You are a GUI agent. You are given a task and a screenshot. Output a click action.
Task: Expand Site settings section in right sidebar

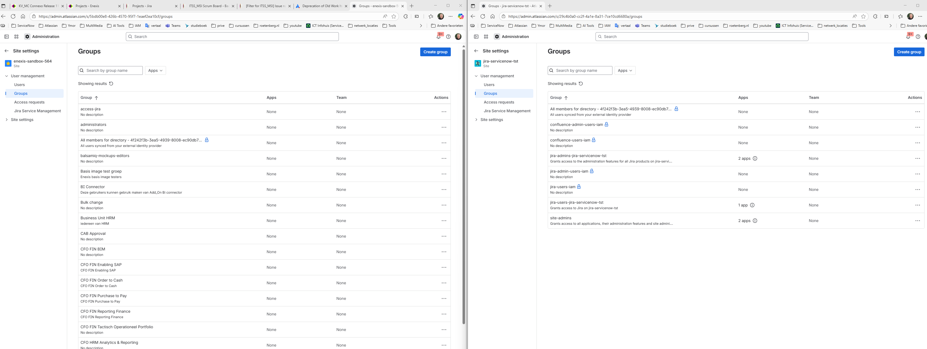(x=476, y=120)
